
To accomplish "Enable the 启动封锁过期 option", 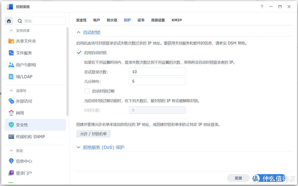I will point(87,91).
